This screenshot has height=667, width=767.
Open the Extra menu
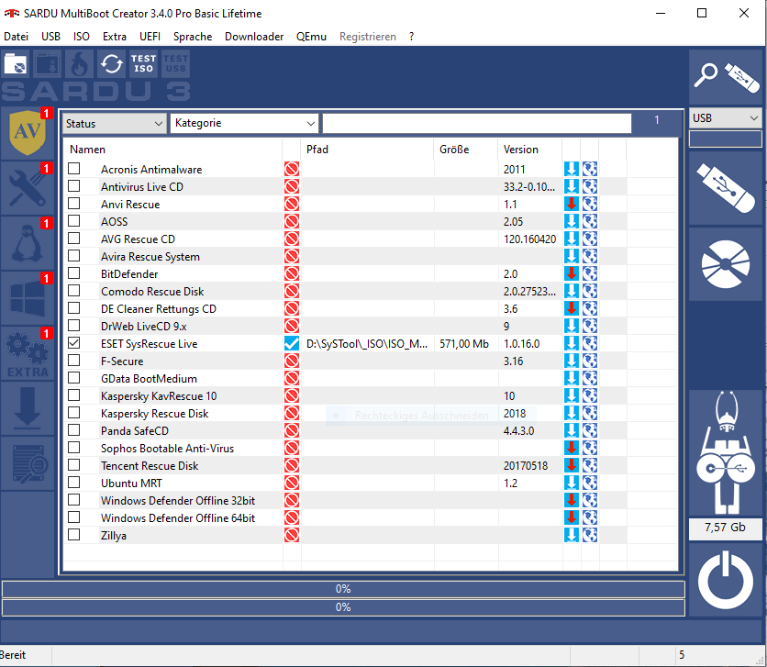[115, 37]
